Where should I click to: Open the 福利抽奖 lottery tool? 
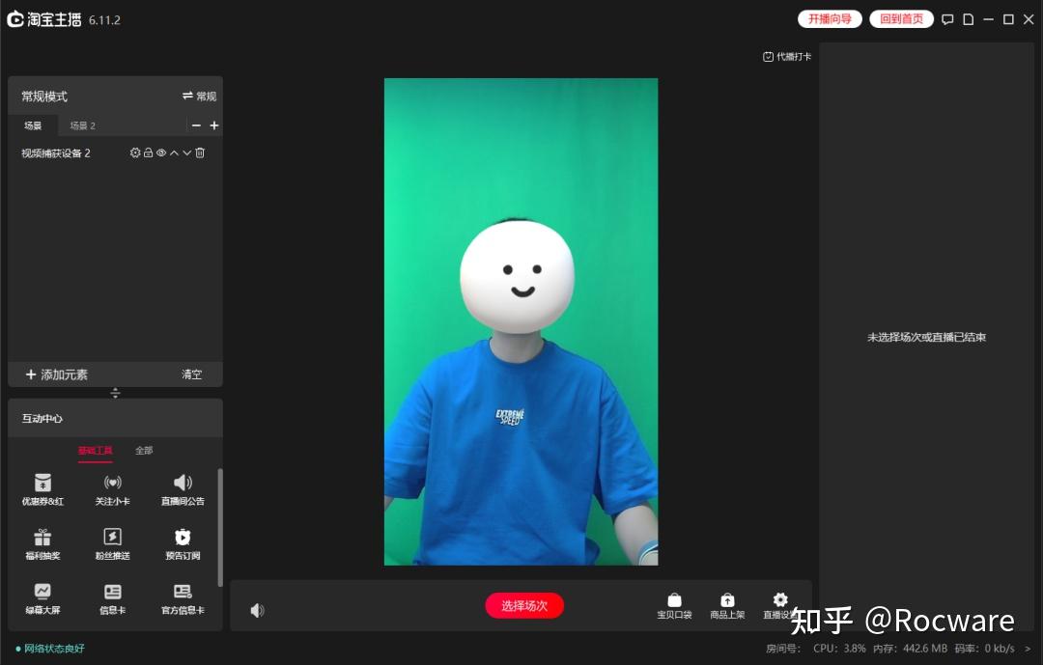[42, 544]
